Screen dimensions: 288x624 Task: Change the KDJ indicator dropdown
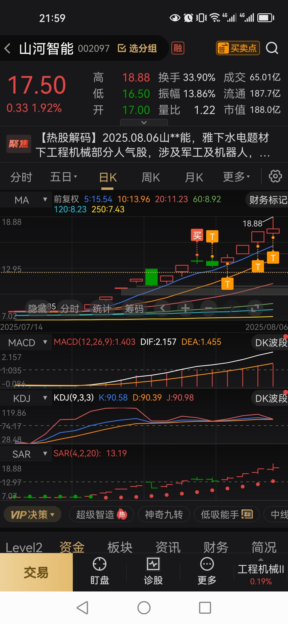(26, 398)
